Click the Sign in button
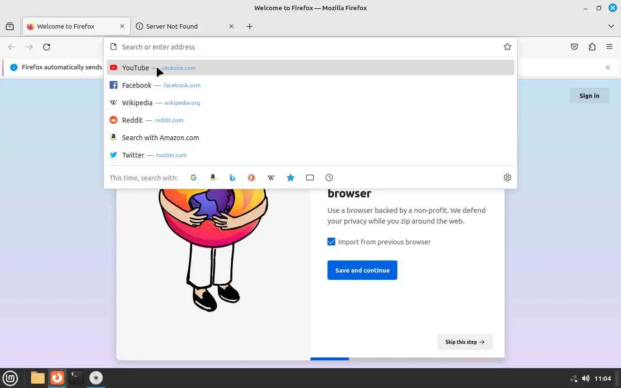The image size is (621, 388). pyautogui.click(x=589, y=96)
